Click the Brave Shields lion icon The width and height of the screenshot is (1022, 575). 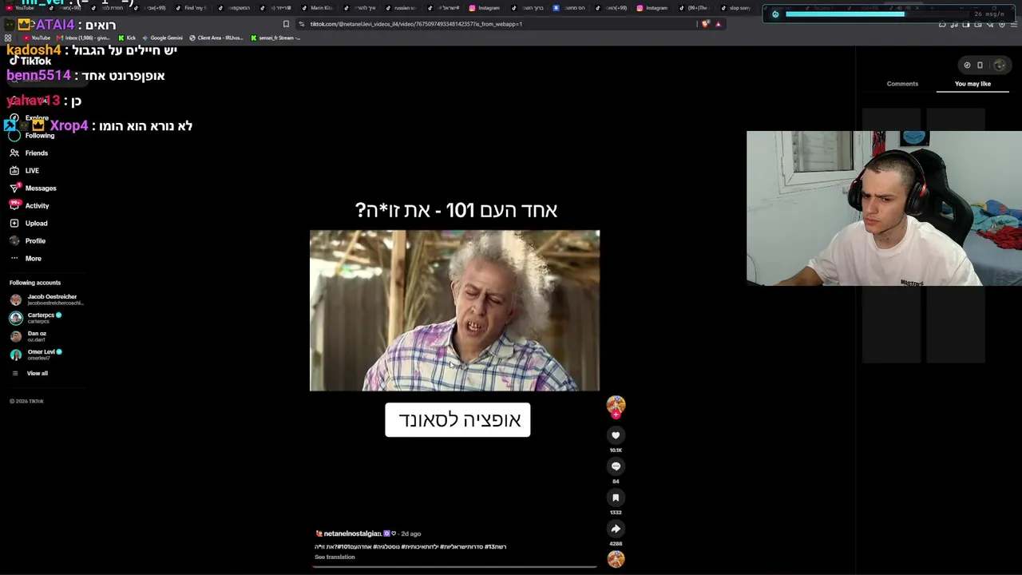click(705, 24)
